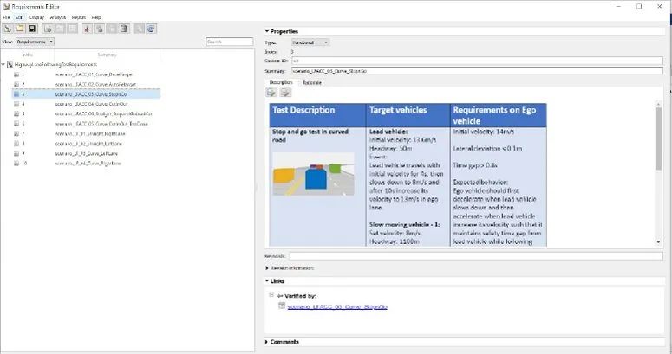
Task: Click the description scrollbar up arrow
Action: tap(658, 105)
